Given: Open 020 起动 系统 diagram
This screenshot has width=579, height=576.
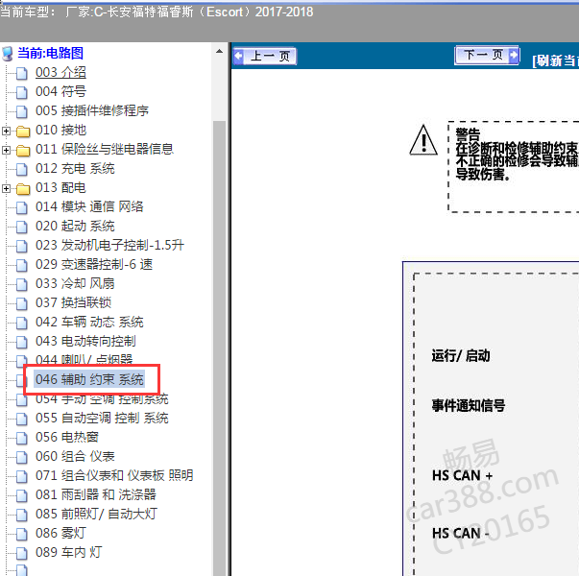Looking at the screenshot, I should pos(75,226).
